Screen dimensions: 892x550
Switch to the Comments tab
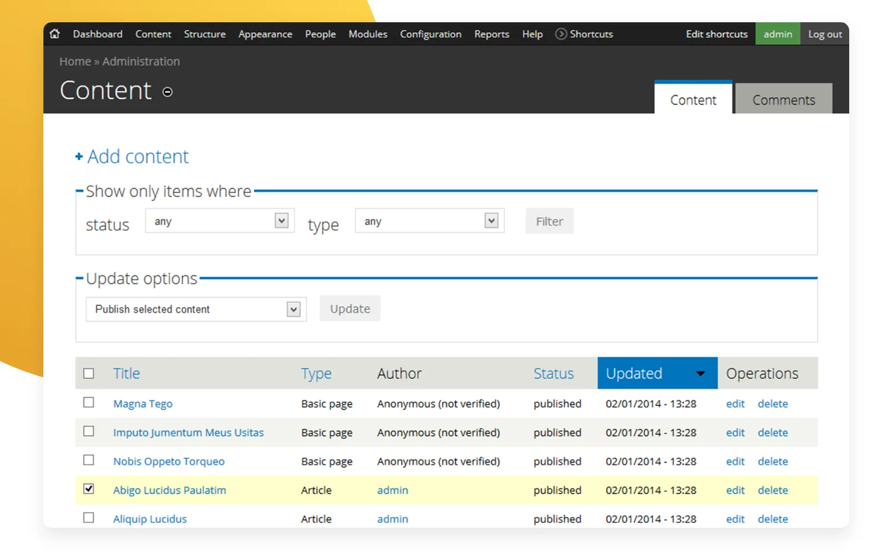(784, 99)
